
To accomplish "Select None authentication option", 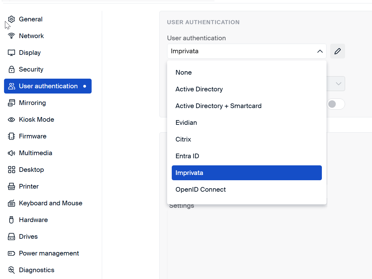I will [x=247, y=72].
